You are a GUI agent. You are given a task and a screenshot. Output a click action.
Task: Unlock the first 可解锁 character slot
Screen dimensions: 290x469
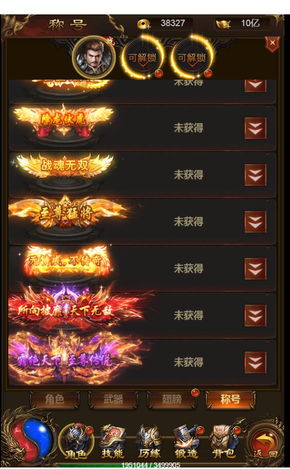pos(143,57)
